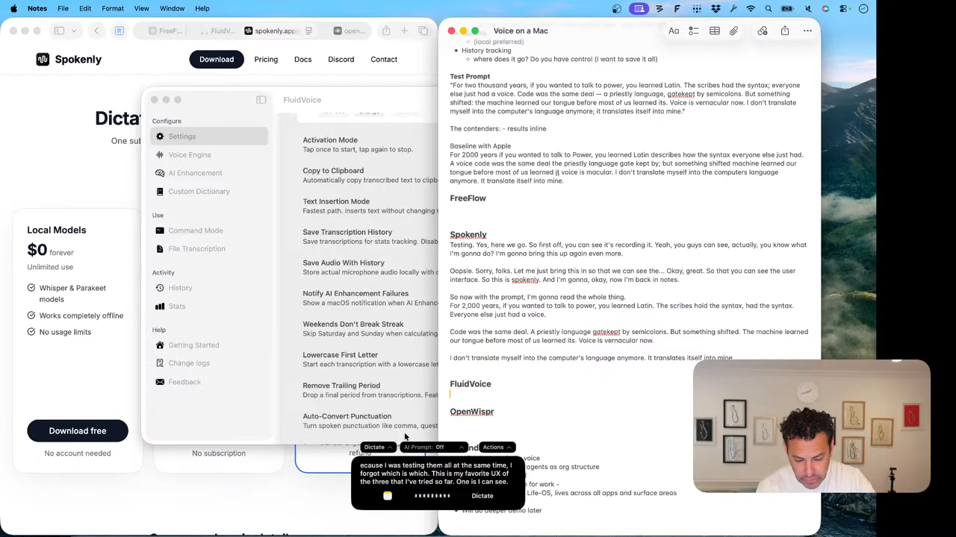Open Control Center in menu bar
Screen dimensions: 956x537
tap(845, 8)
